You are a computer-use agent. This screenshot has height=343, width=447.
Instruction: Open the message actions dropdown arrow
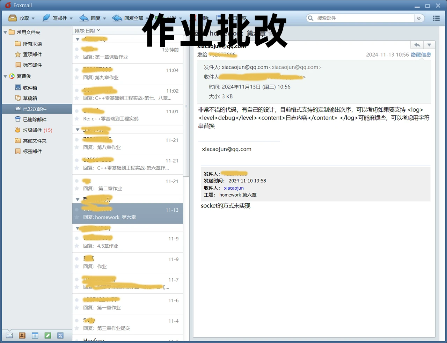pos(429,45)
